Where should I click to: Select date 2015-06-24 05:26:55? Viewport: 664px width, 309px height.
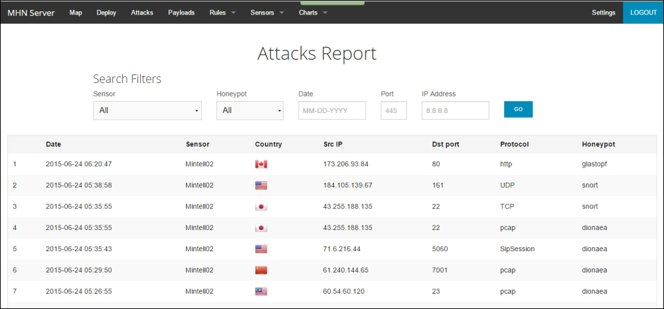point(79,291)
